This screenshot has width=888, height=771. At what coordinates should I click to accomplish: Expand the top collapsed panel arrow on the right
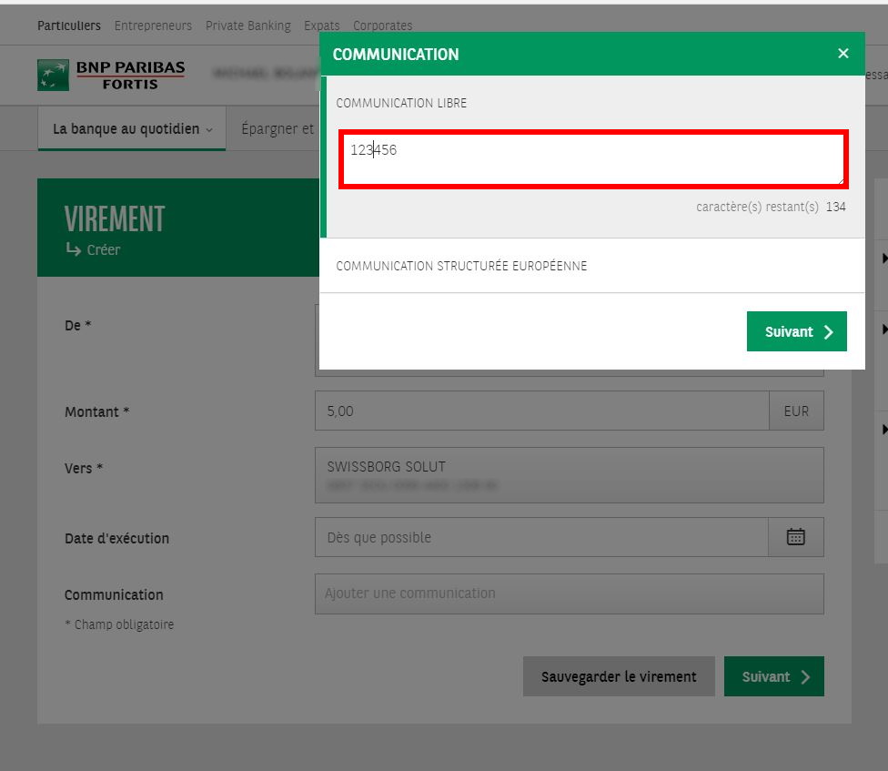883,258
